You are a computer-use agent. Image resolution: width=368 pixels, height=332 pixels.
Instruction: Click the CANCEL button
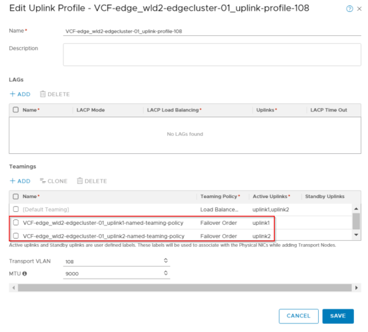point(299,316)
